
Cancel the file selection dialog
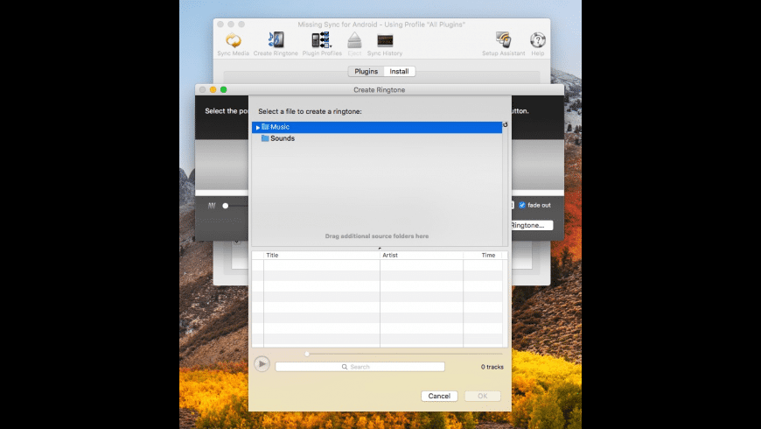(x=439, y=396)
